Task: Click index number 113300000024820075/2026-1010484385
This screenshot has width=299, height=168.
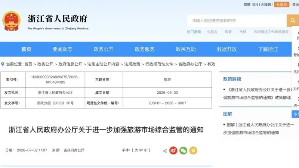Action: (55, 80)
